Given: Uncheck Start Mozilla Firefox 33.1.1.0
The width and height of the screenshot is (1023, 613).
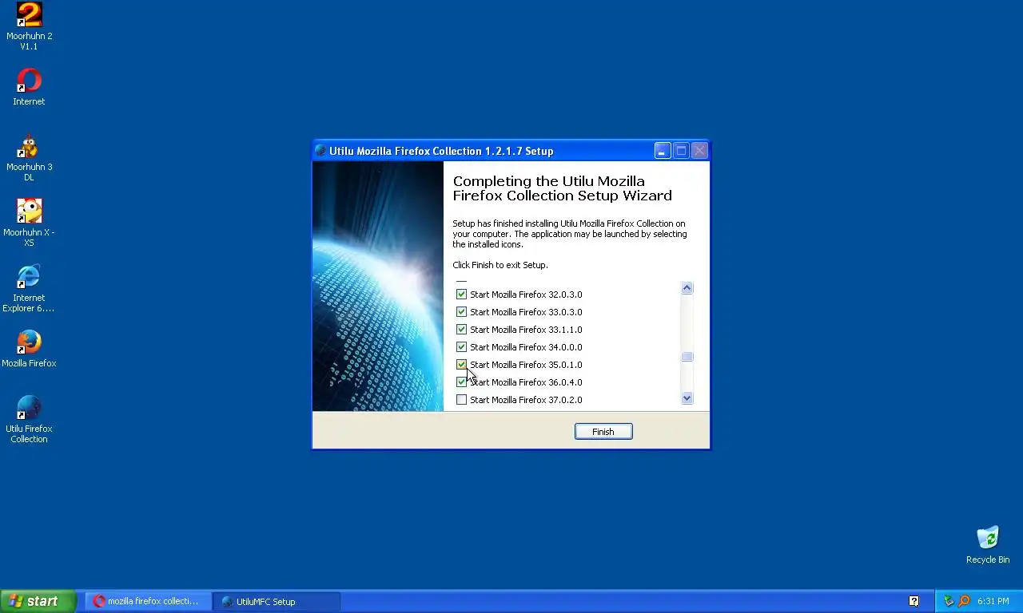Looking at the screenshot, I should pyautogui.click(x=461, y=330).
